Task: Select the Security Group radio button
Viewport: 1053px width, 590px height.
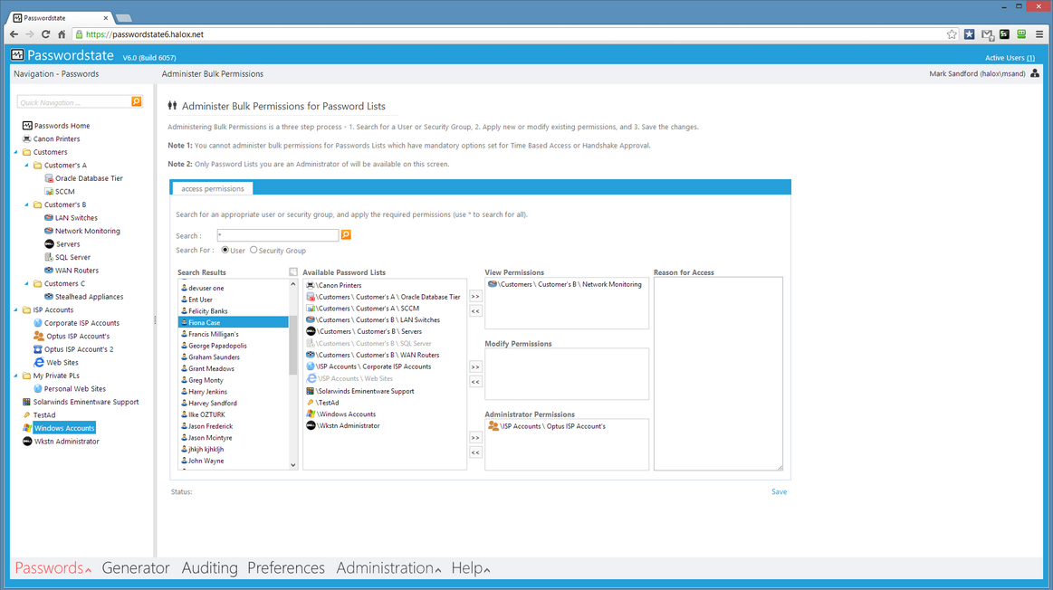Action: [x=254, y=250]
